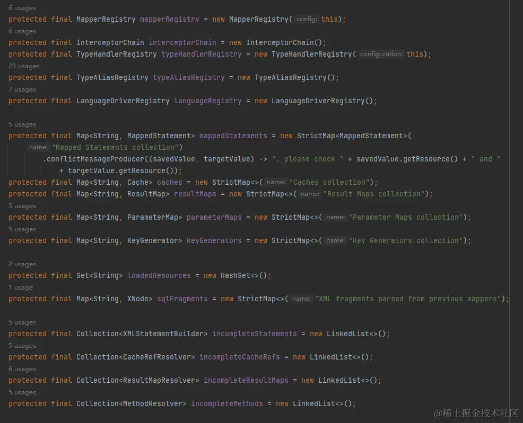
Task: Click the "configuration:" parameter hint
Action: (381, 54)
